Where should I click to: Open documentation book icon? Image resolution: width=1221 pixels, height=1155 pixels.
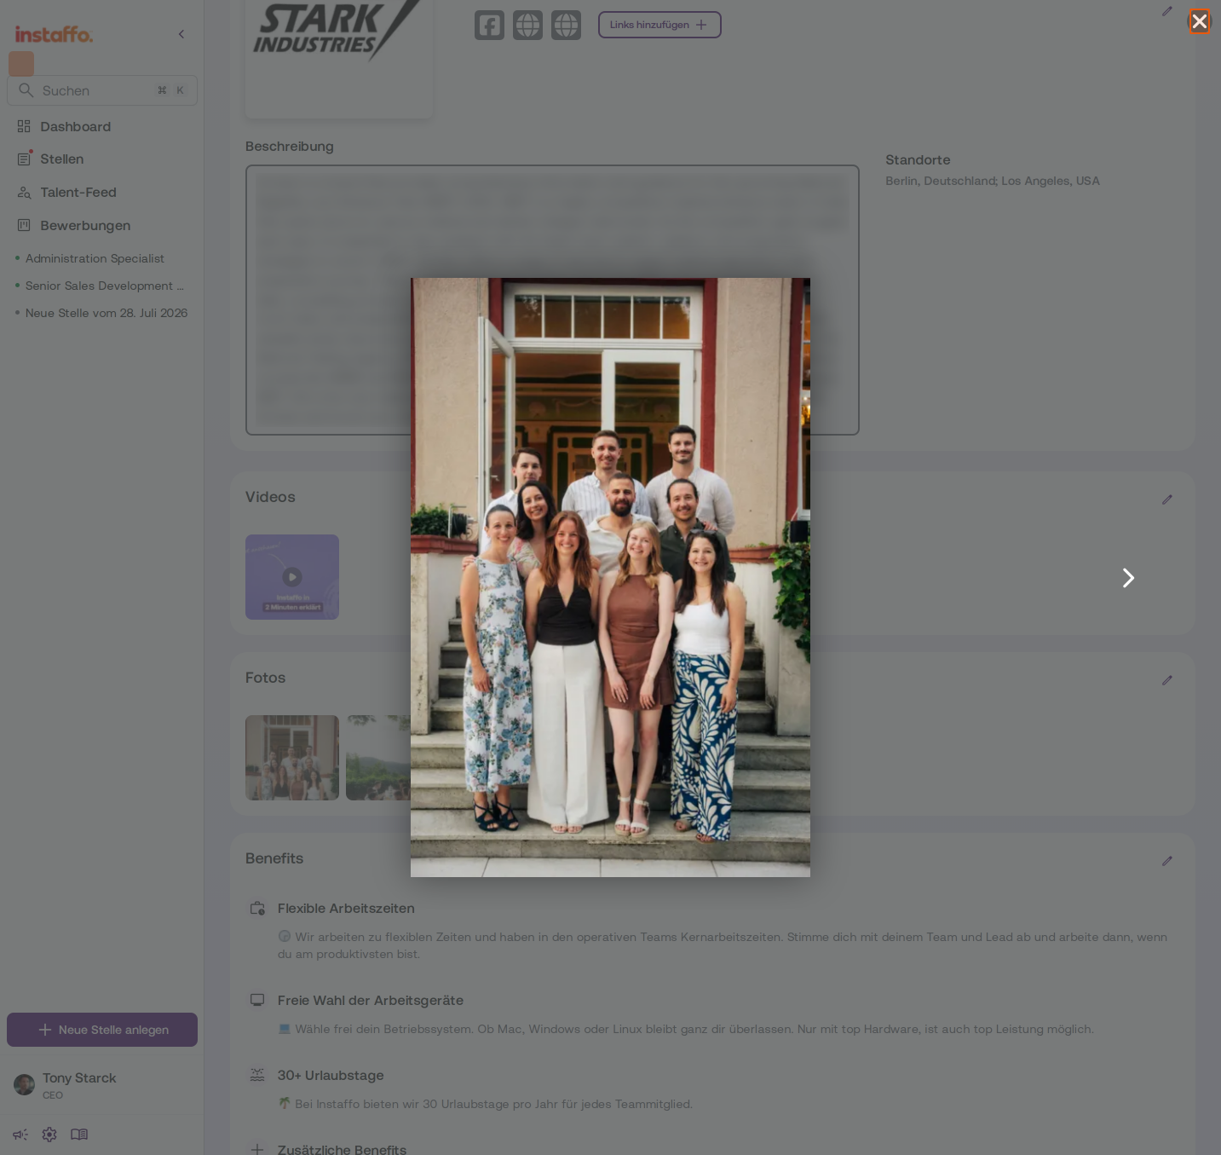[x=79, y=1135]
